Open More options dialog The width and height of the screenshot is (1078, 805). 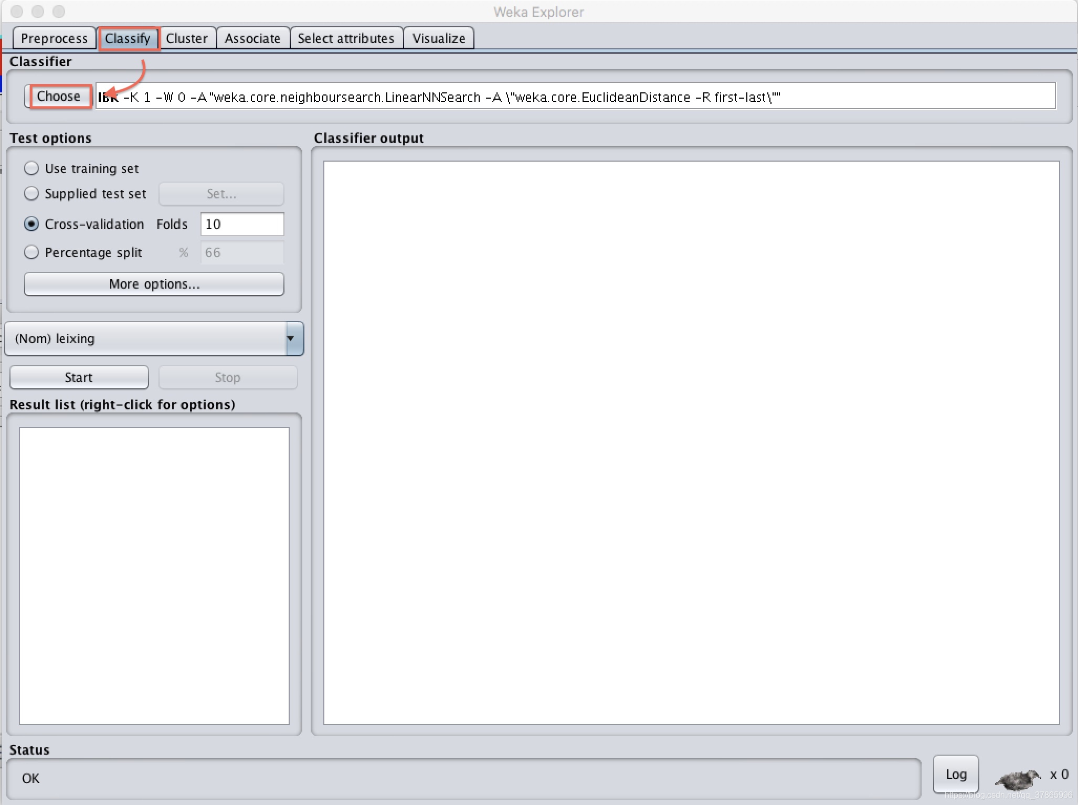pyautogui.click(x=154, y=284)
